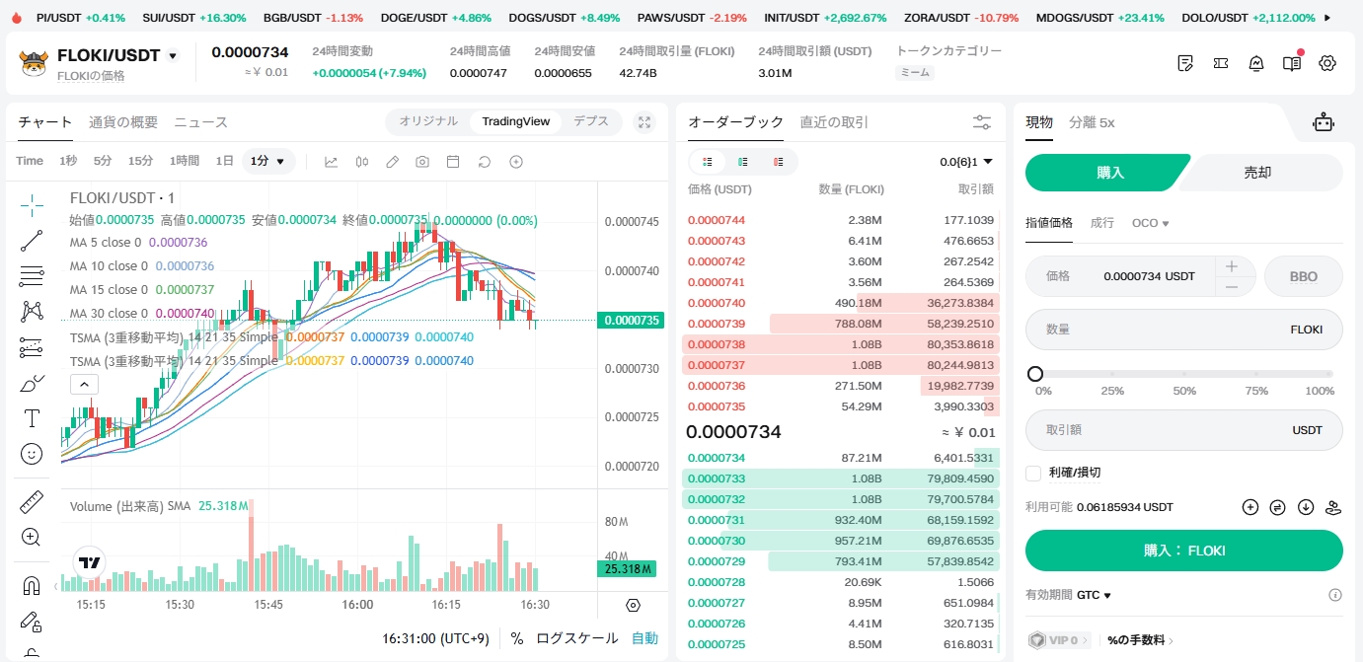This screenshot has width=1363, height=662.
Task: Click the 取引額 USDT input field
Action: coord(1184,430)
